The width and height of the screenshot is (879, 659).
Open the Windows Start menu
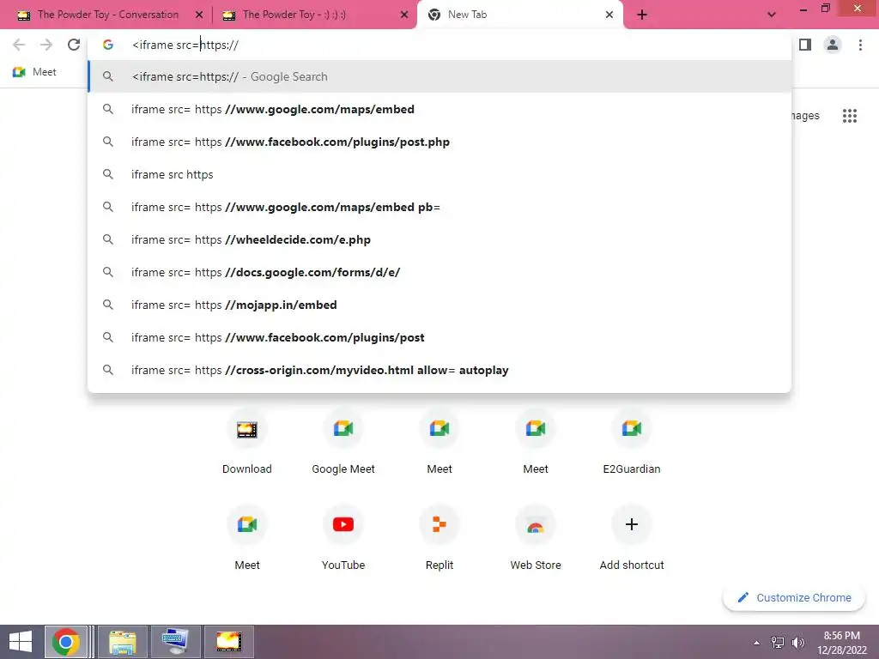pos(21,642)
